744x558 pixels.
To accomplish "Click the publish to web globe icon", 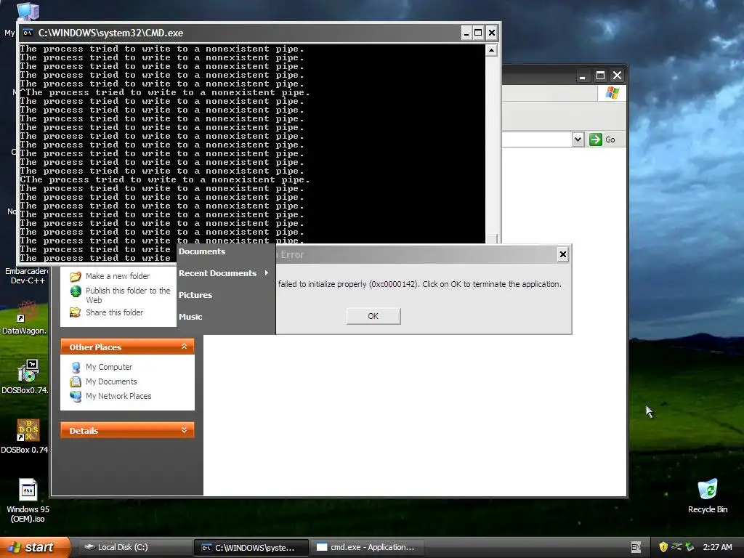I will click(76, 291).
